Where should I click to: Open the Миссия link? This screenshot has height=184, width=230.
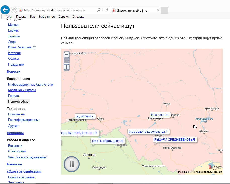[x=14, y=25]
